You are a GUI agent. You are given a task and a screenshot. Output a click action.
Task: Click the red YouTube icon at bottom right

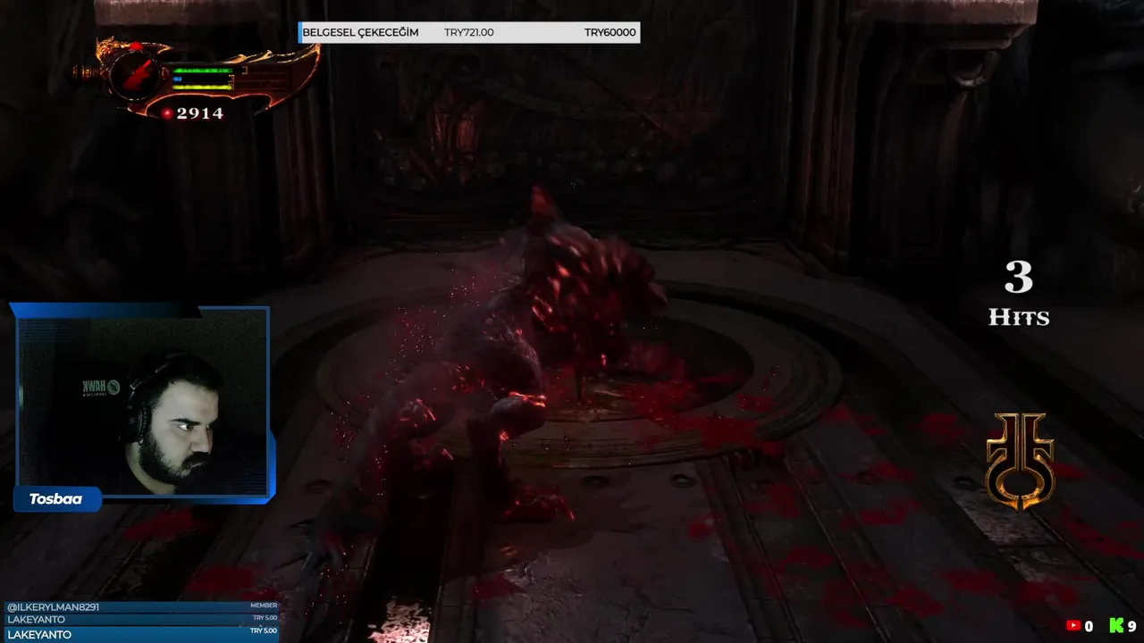(x=1074, y=627)
